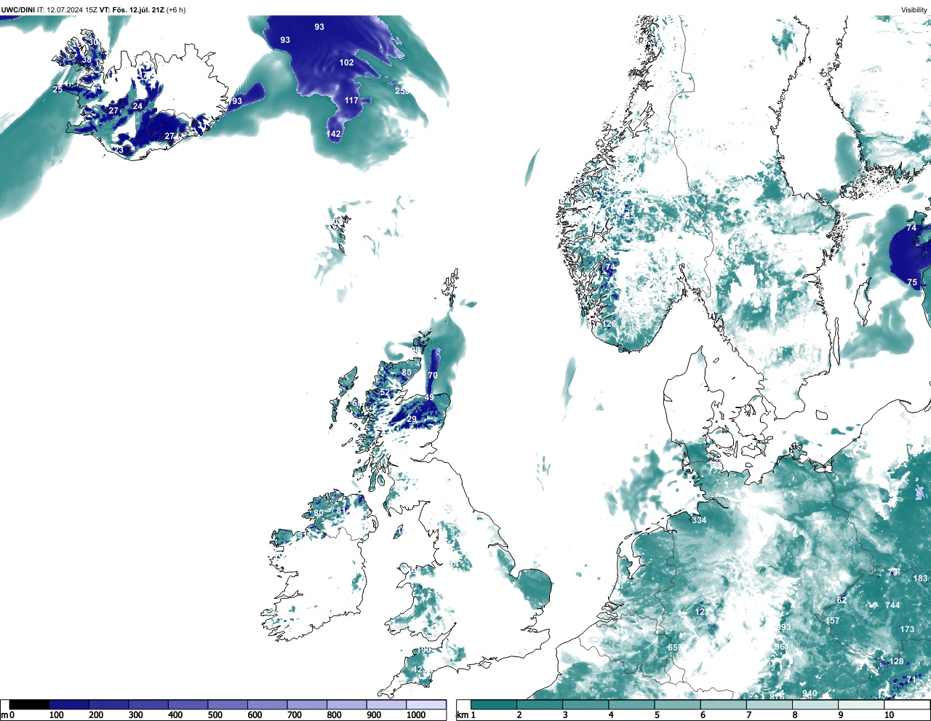Click the '52' value in western Scotland
931x721 pixels.
(385, 393)
